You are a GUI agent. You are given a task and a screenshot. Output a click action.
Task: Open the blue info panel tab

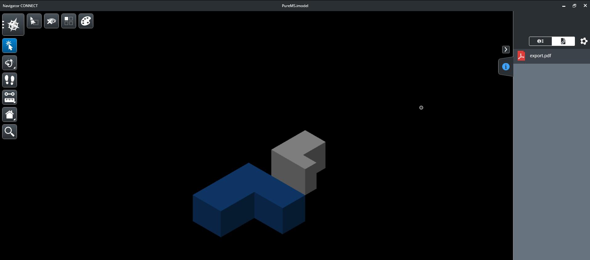pyautogui.click(x=506, y=67)
